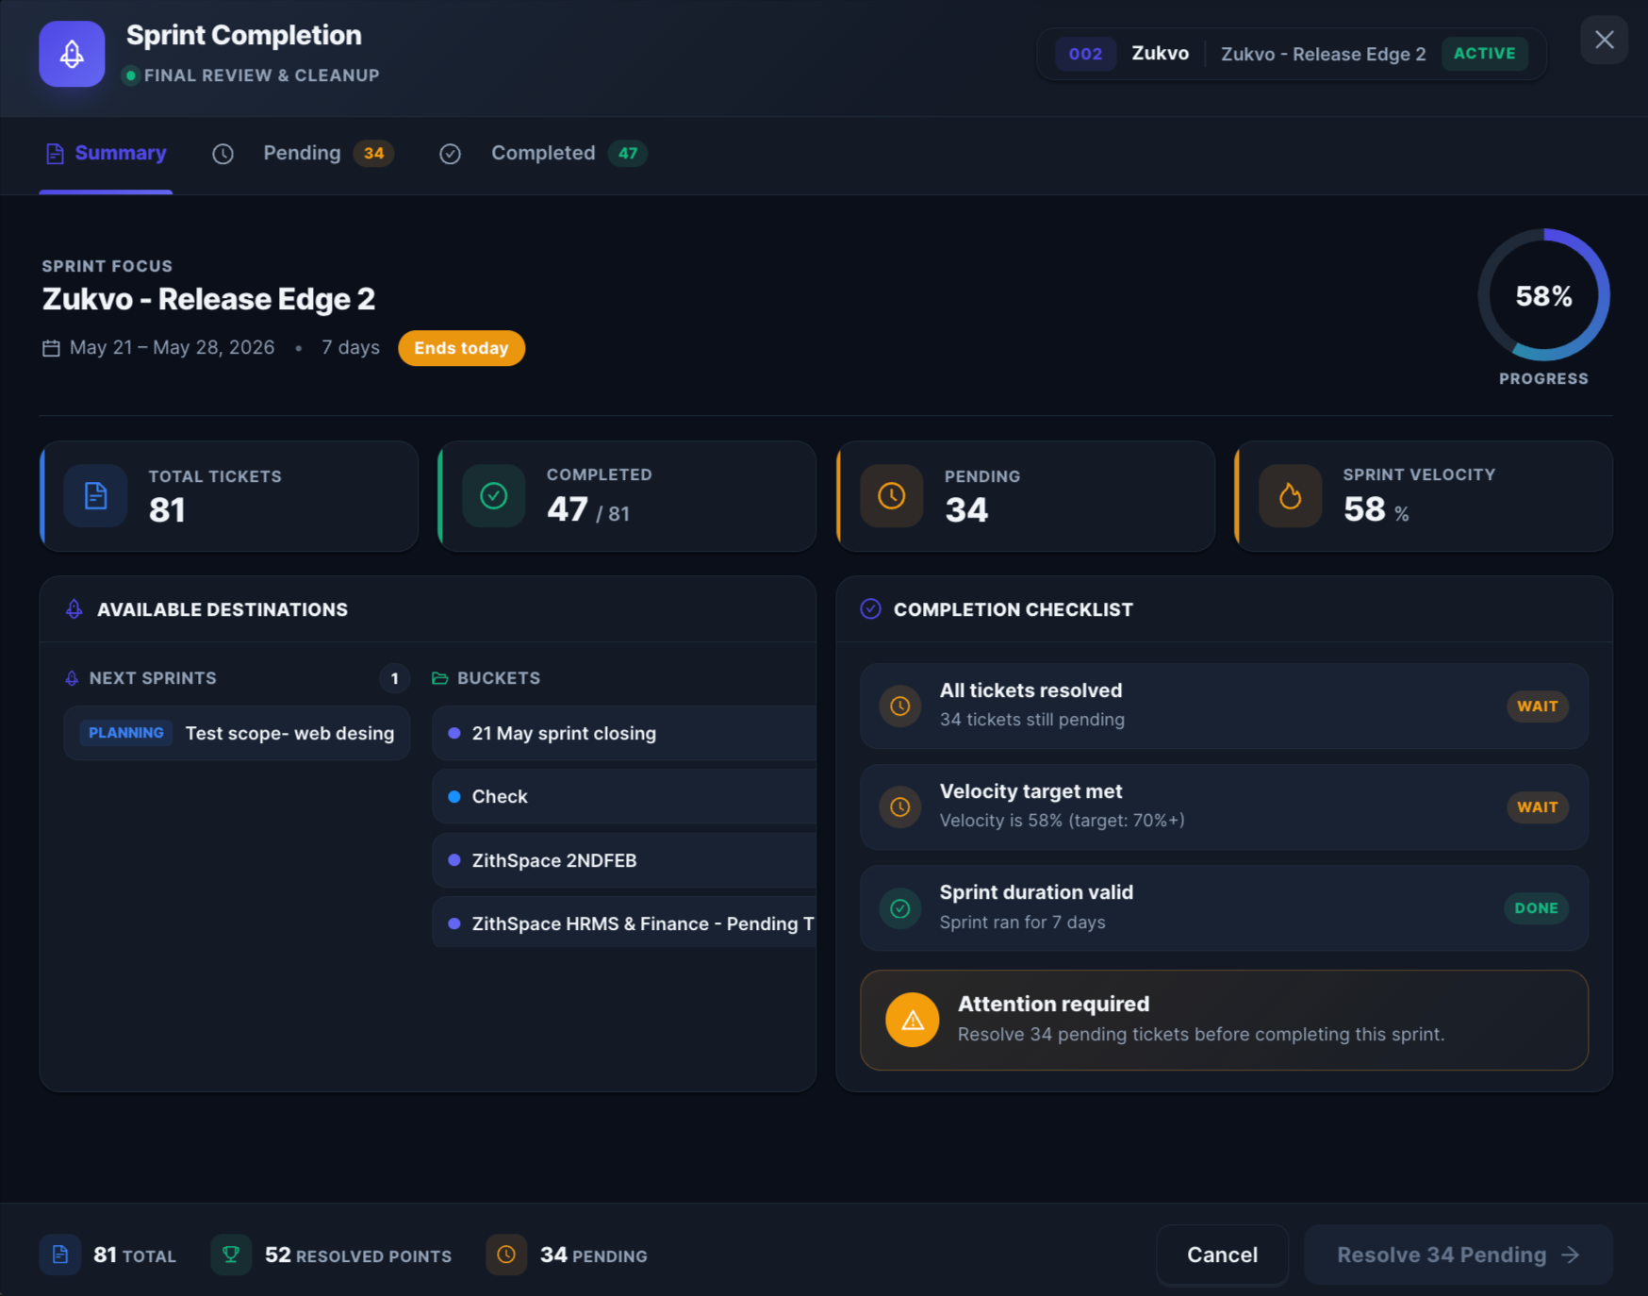Click the clock icon on Velocity target met
Image resolution: width=1648 pixels, height=1296 pixels.
900,806
